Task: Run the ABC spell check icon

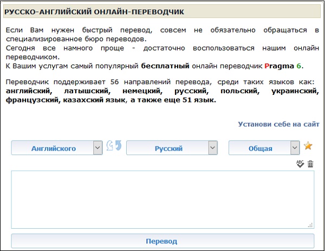Action: click(300, 164)
